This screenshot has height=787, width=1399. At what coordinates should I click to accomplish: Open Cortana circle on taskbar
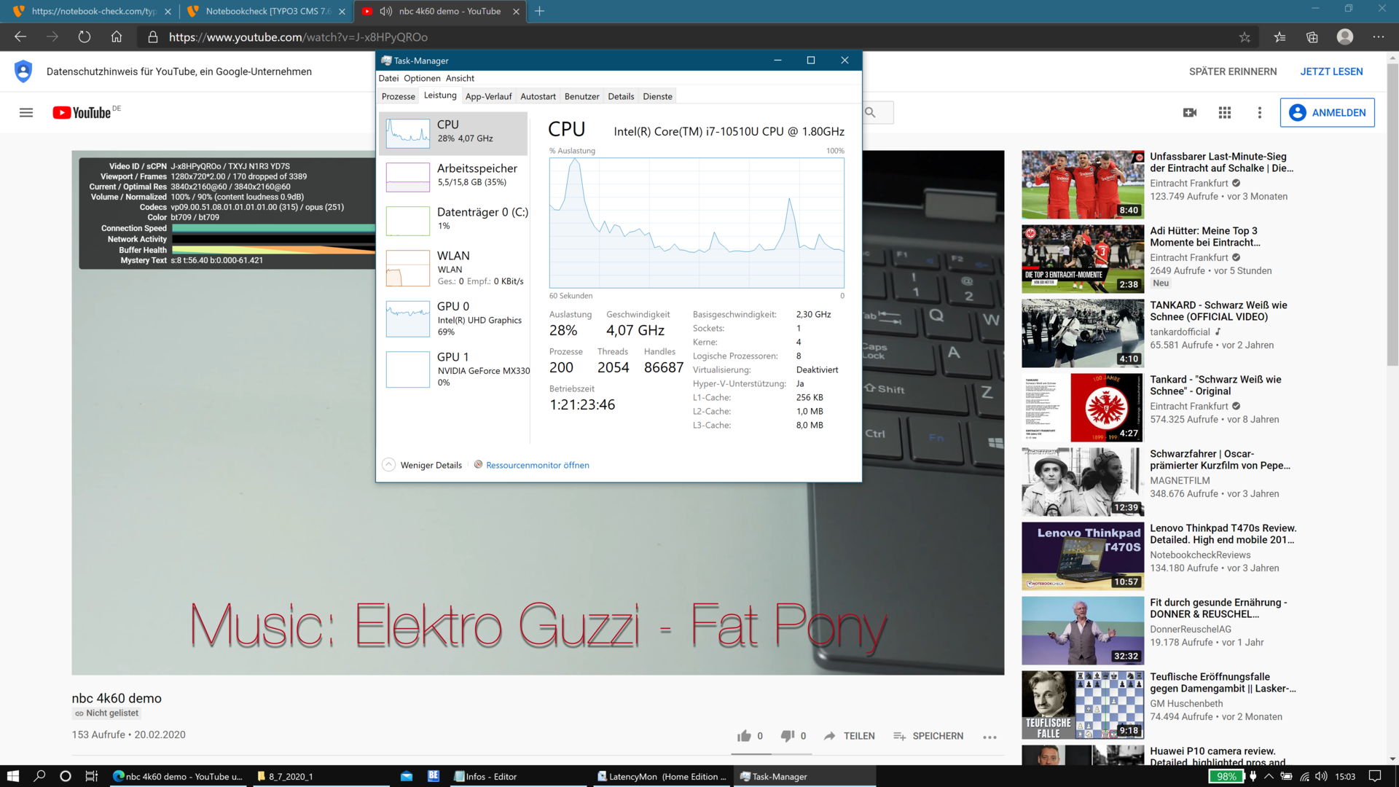point(66,776)
